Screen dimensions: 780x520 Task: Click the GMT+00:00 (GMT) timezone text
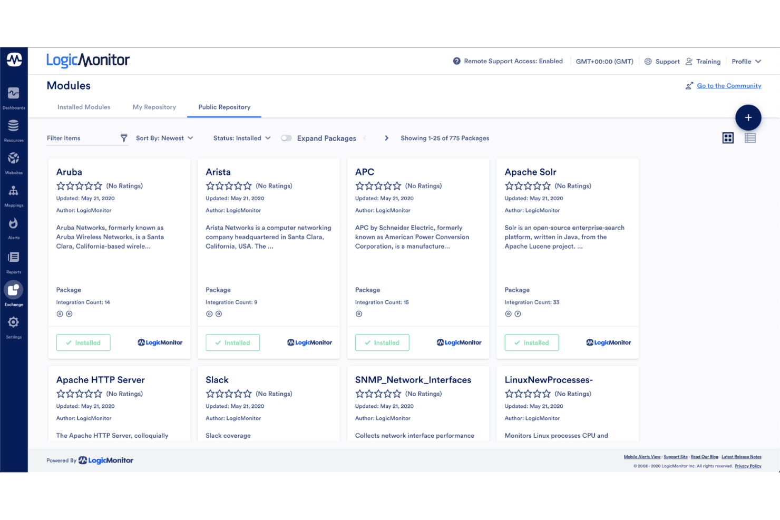pos(604,62)
